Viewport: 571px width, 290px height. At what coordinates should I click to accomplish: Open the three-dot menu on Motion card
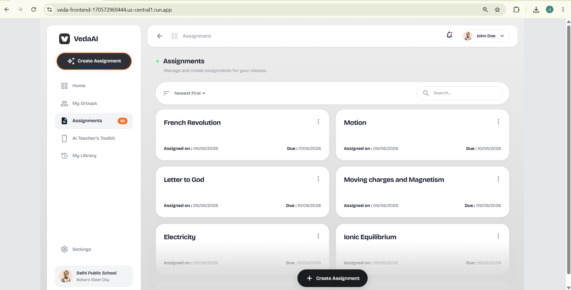tap(498, 122)
